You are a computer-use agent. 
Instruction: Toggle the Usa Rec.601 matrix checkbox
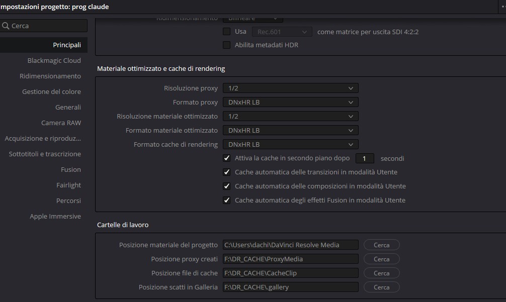[x=226, y=32]
